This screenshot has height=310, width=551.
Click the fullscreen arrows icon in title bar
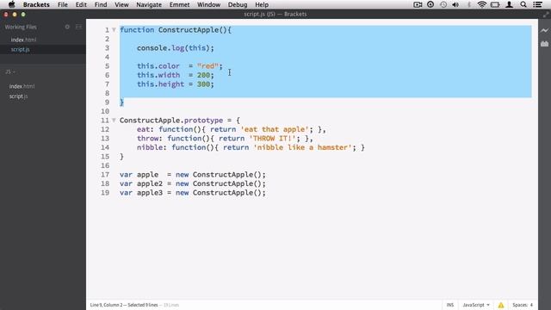coord(546,15)
